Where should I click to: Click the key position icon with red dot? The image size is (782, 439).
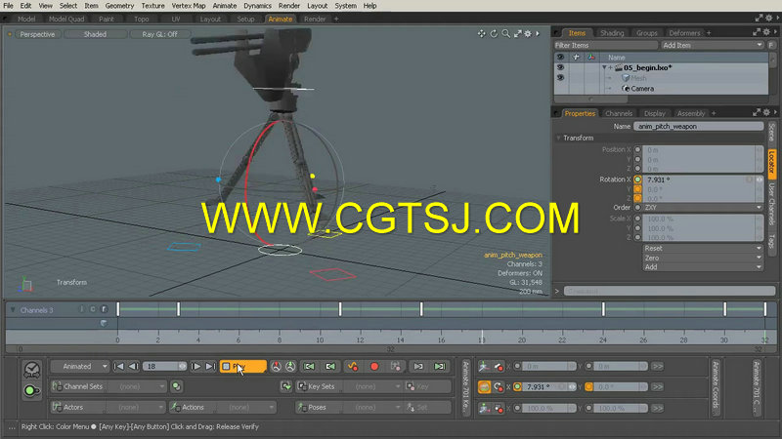pyautogui.click(x=499, y=367)
